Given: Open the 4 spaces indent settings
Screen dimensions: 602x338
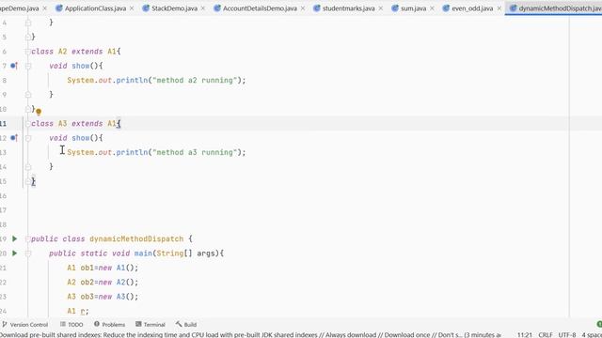Looking at the screenshot, I should tap(592, 335).
